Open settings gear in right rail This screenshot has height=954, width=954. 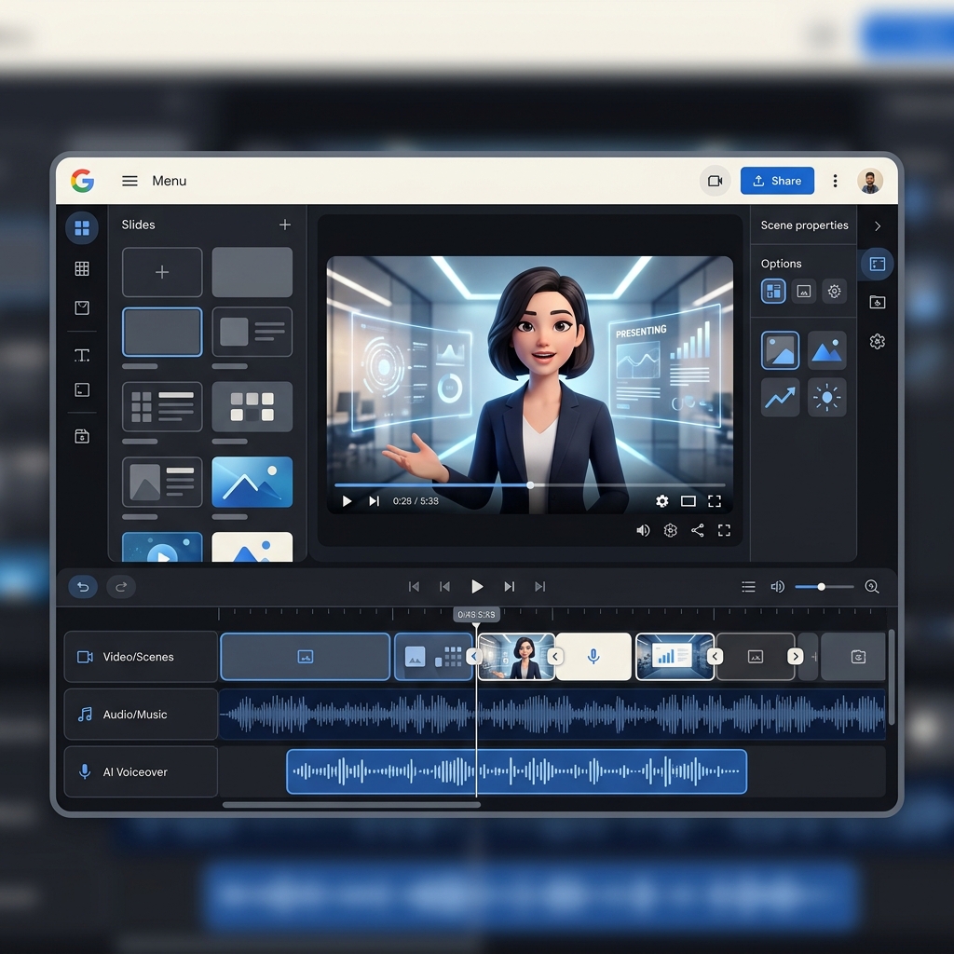(x=878, y=341)
